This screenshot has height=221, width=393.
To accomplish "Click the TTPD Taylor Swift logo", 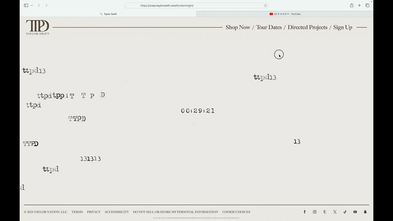I will click(x=37, y=27).
